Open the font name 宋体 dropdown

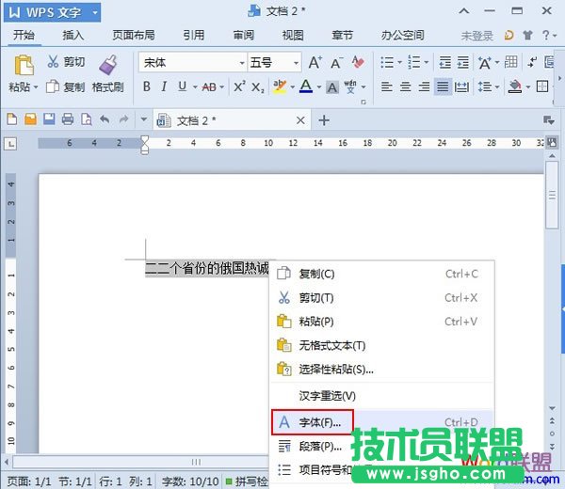coord(242,63)
